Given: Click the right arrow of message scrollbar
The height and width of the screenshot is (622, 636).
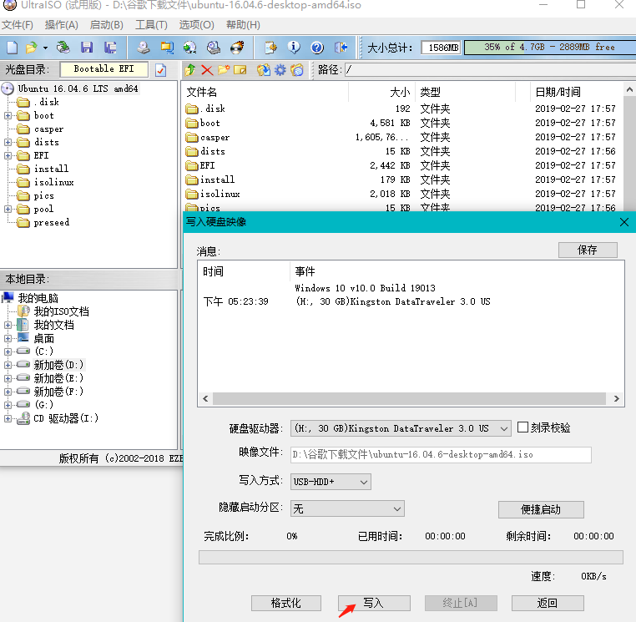Looking at the screenshot, I should [617, 398].
